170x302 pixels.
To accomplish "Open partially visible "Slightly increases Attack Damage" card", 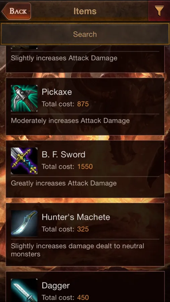I will pos(85,59).
